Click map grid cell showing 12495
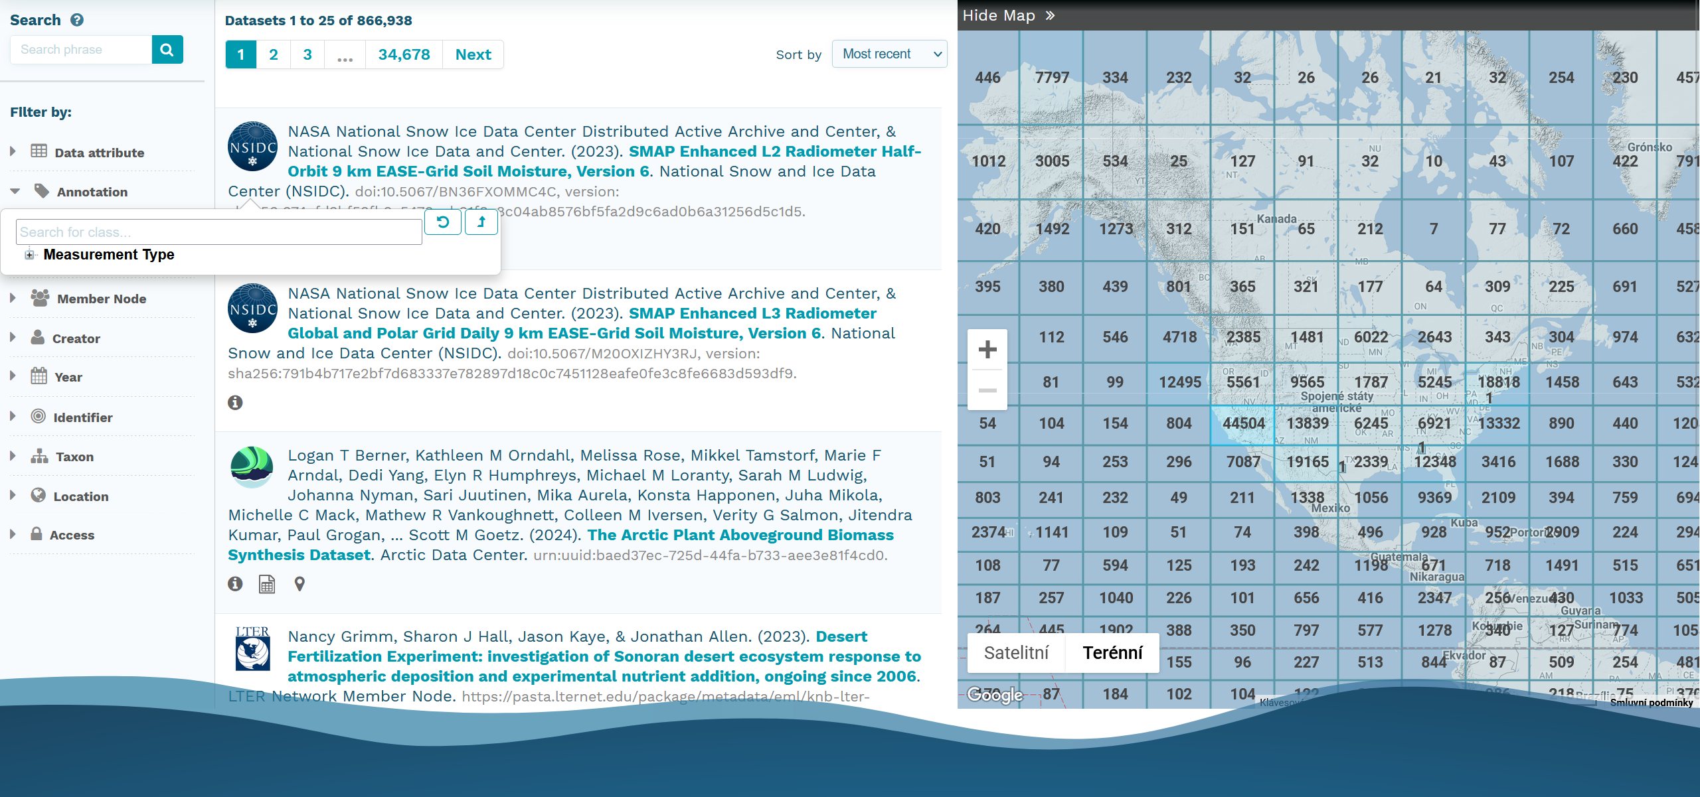Screen dimensions: 1700x797 [1179, 382]
